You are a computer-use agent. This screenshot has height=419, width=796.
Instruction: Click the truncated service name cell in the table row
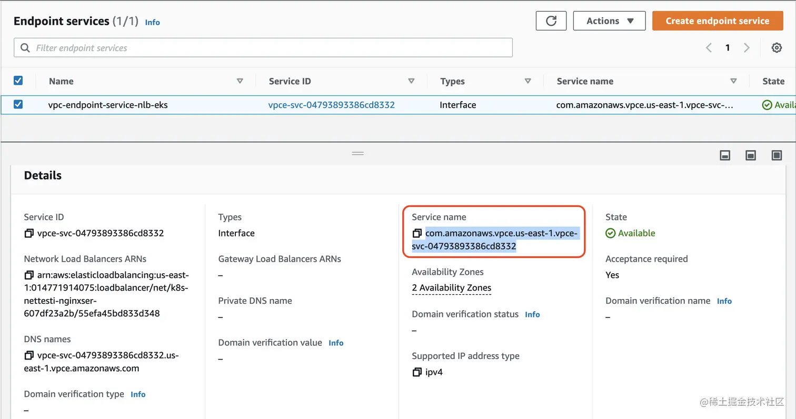[644, 105]
